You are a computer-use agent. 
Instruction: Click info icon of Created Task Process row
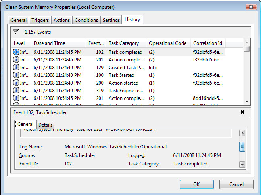coord(16,67)
